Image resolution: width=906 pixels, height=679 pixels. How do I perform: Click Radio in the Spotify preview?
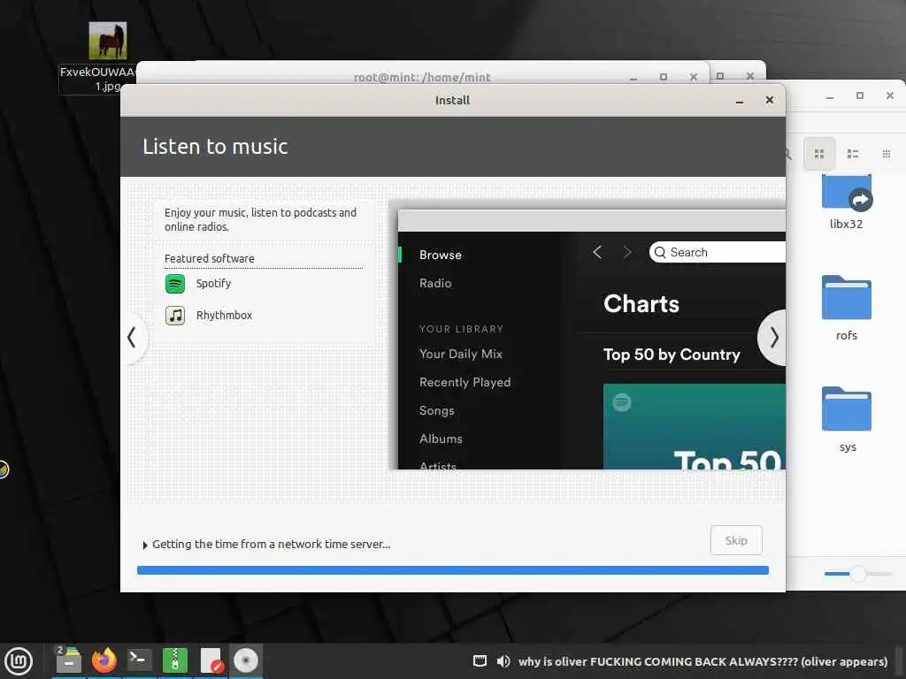(435, 284)
